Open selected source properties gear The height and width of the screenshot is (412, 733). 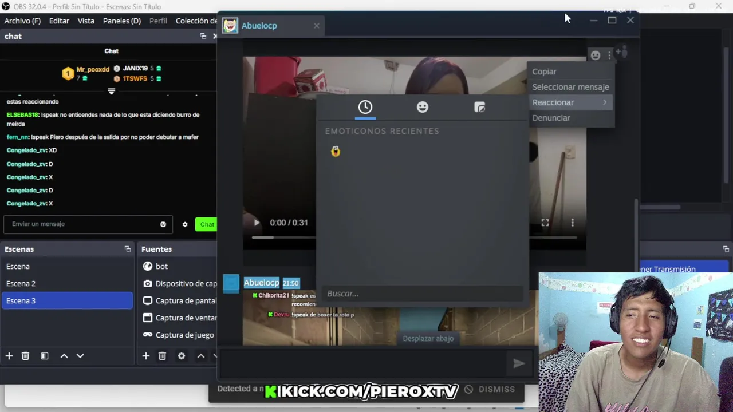pyautogui.click(x=182, y=356)
